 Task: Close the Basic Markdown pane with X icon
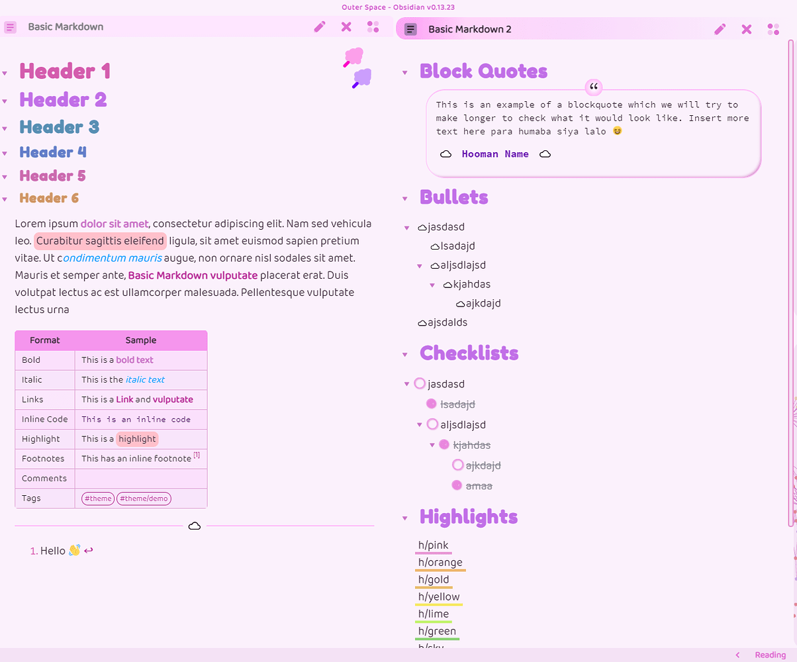(x=346, y=27)
